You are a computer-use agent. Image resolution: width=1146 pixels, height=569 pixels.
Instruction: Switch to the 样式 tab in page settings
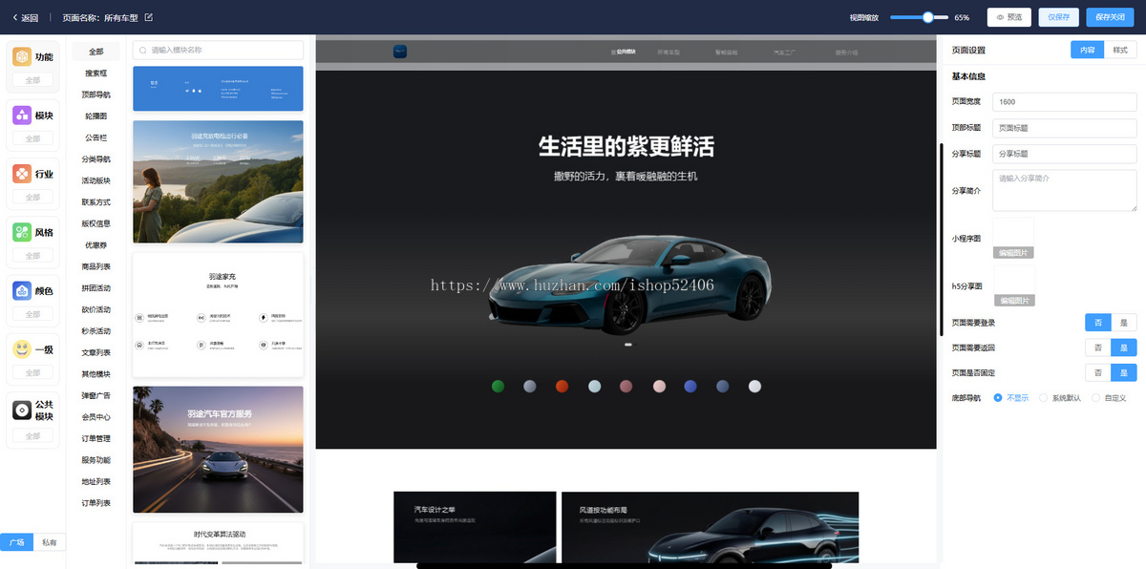1120,49
